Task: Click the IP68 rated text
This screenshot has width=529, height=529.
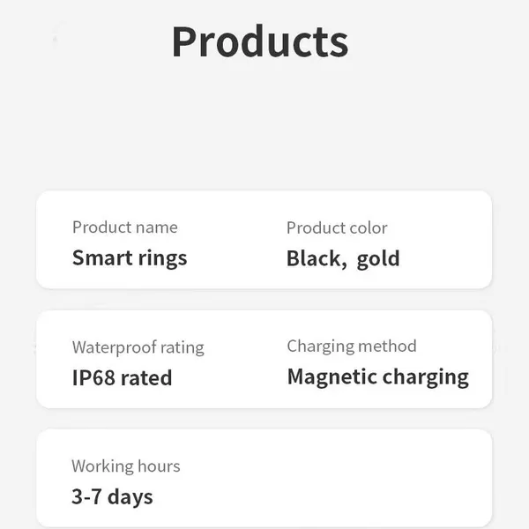Action: point(123,377)
